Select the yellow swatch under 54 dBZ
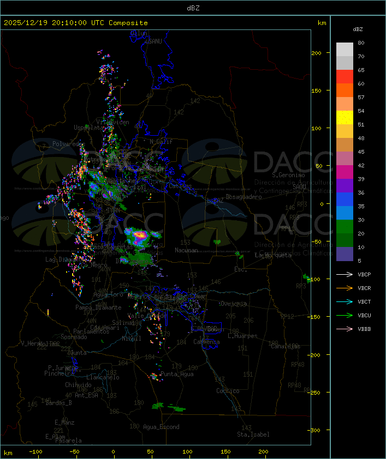 click(345, 117)
